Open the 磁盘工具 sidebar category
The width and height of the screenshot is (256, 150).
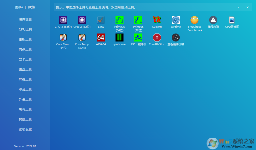coord(25,69)
